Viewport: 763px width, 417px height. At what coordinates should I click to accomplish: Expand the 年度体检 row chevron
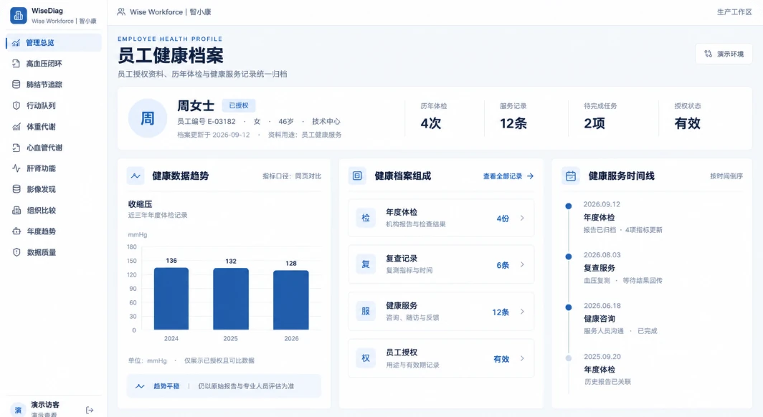coord(522,219)
